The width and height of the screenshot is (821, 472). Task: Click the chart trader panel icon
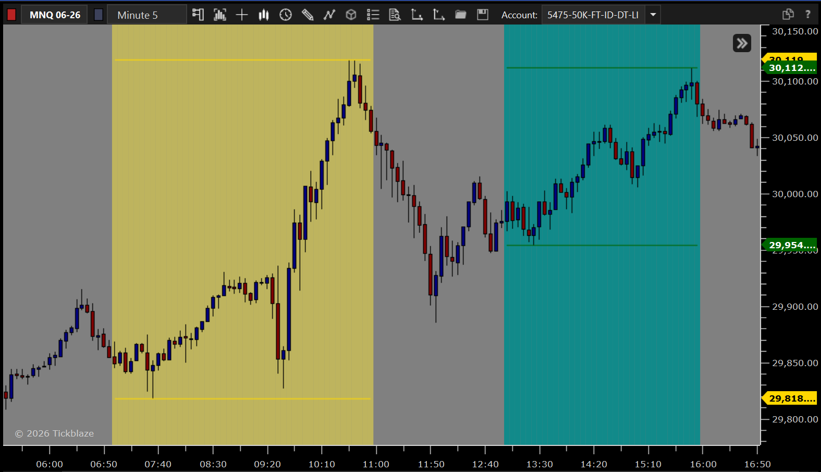(198, 15)
